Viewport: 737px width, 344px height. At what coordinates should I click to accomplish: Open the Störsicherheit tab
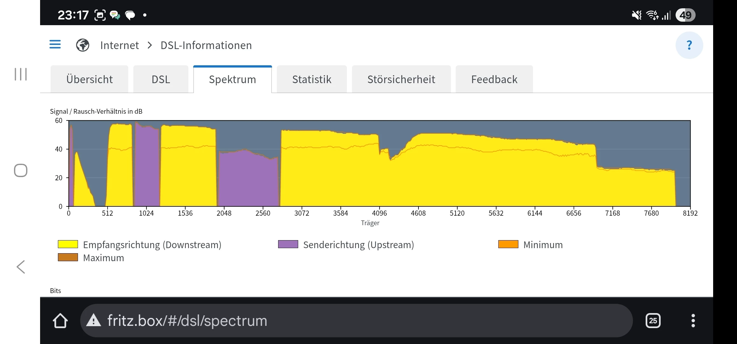(401, 79)
